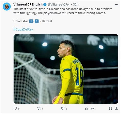Open the photo of the number 19 player
The height and width of the screenshot is (114, 121).
(x=66, y=69)
